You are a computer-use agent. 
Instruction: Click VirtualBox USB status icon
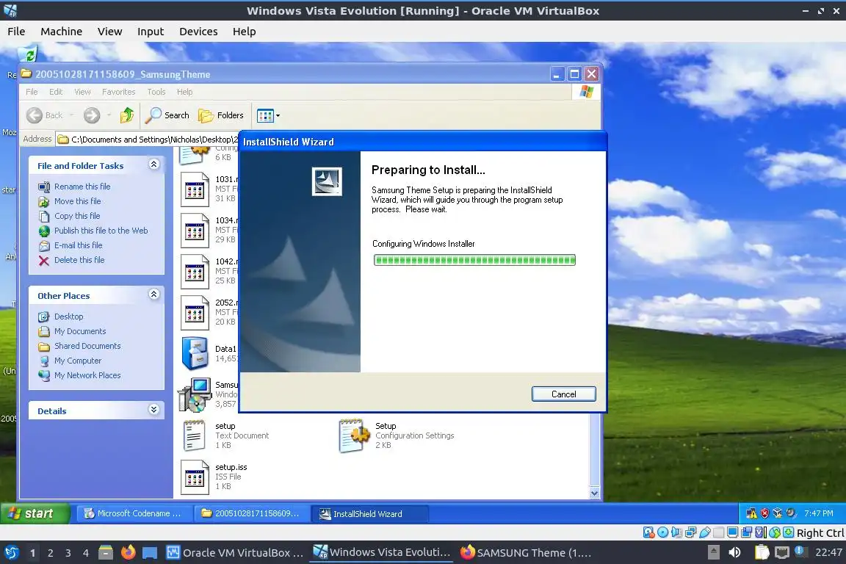[x=705, y=532]
